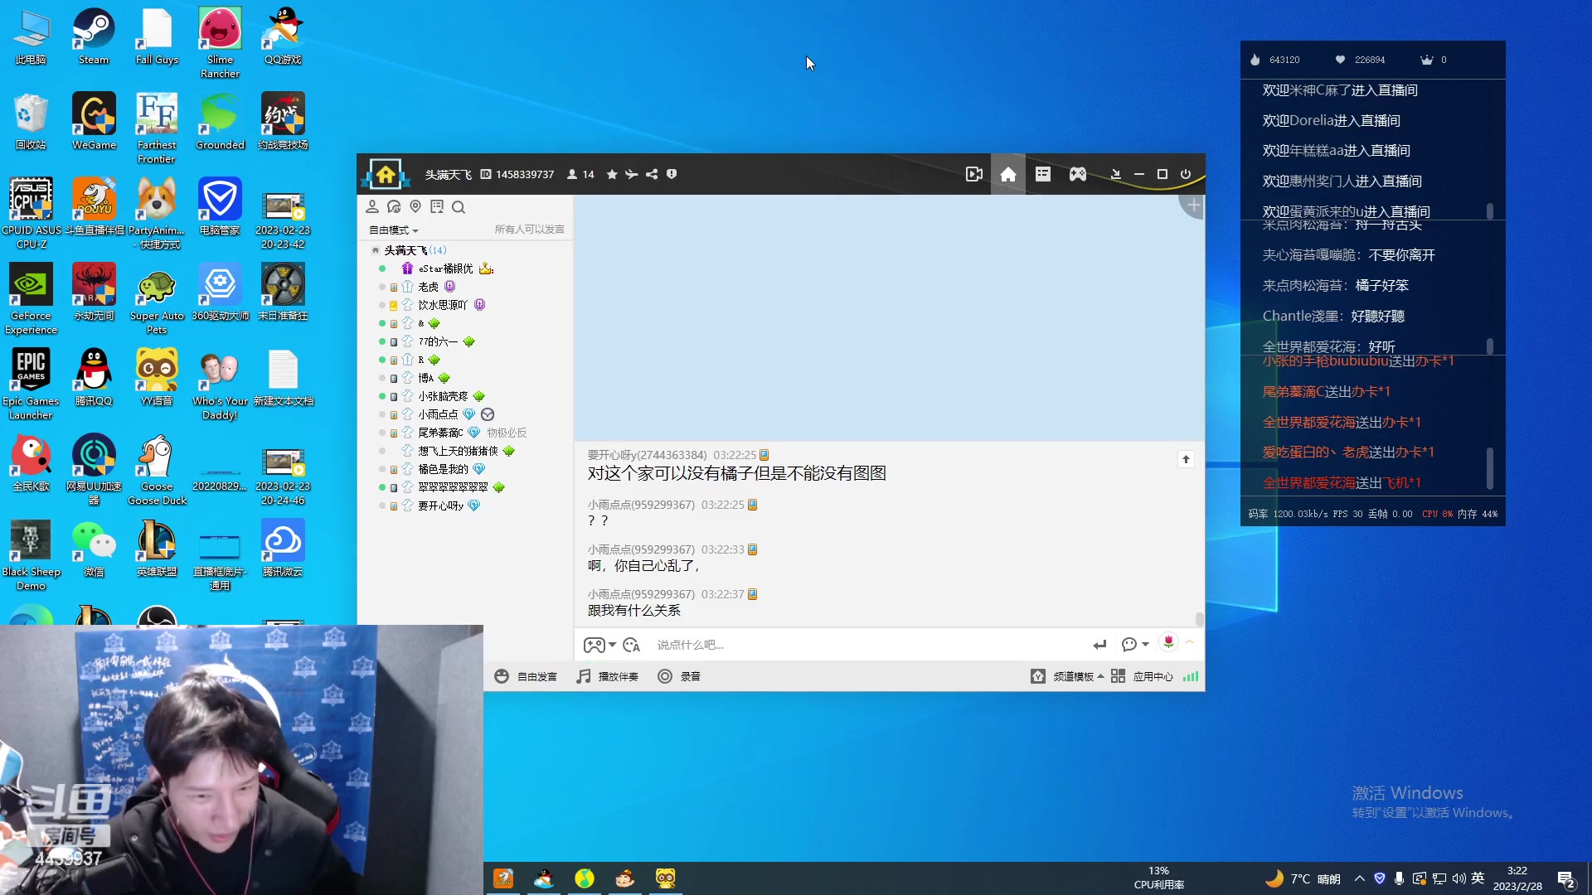
Task: Expand the system tray hidden icons chevron
Action: (x=1360, y=878)
